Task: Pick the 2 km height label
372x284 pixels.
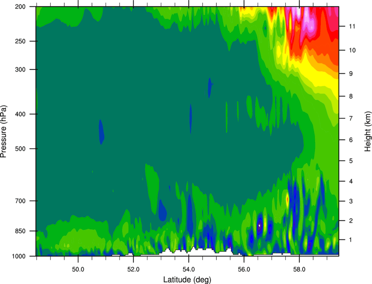Action: (x=351, y=221)
